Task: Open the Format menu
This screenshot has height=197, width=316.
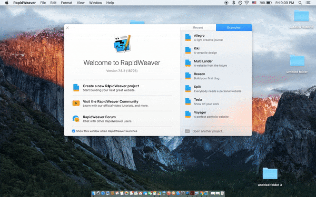Action: pyautogui.click(x=66, y=3)
